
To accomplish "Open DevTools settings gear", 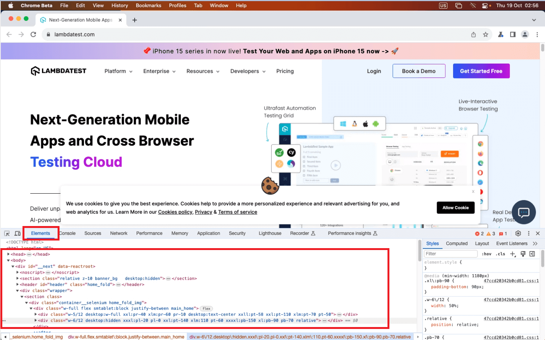I will tap(518, 233).
